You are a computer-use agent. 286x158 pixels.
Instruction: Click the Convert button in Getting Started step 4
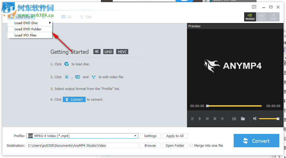coord(74,99)
